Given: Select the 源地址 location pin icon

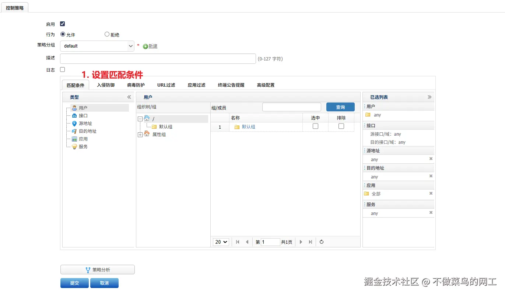Looking at the screenshot, I should (x=74, y=124).
